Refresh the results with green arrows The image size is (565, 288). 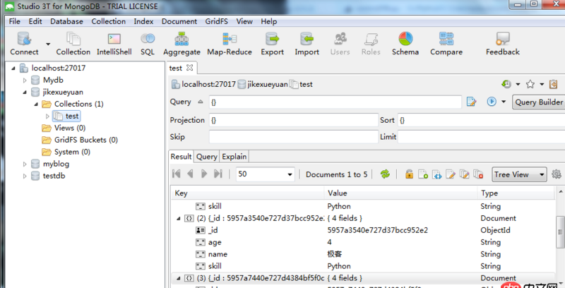click(385, 174)
